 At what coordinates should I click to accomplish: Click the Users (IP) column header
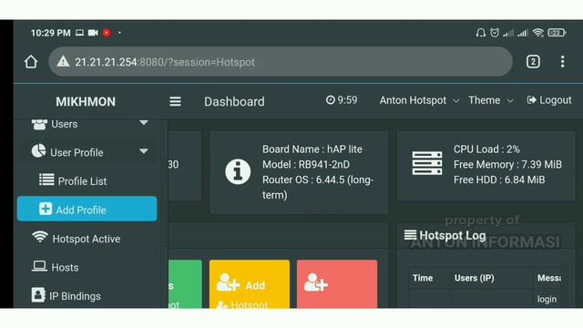[474, 278]
